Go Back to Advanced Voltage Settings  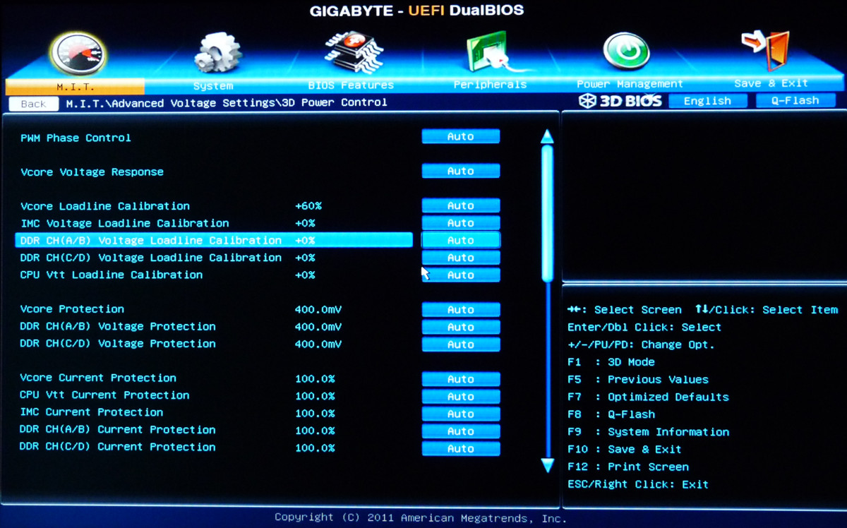[33, 104]
